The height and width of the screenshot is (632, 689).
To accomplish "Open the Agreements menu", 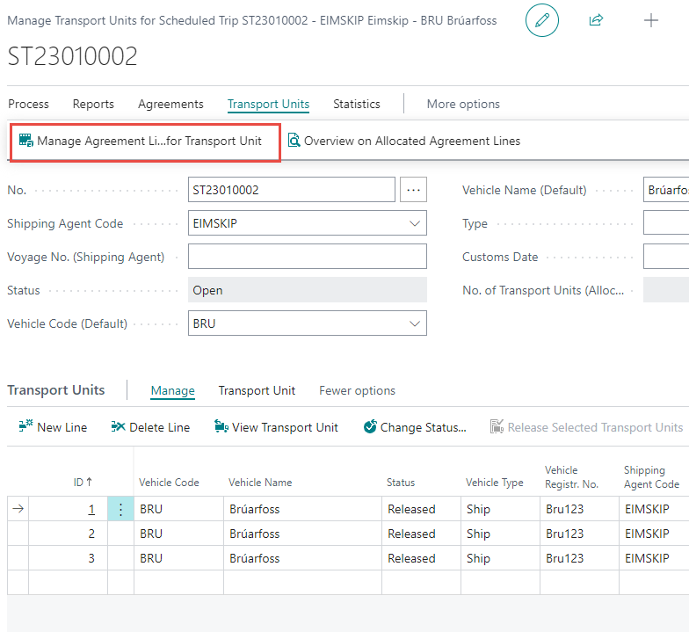I will [170, 104].
